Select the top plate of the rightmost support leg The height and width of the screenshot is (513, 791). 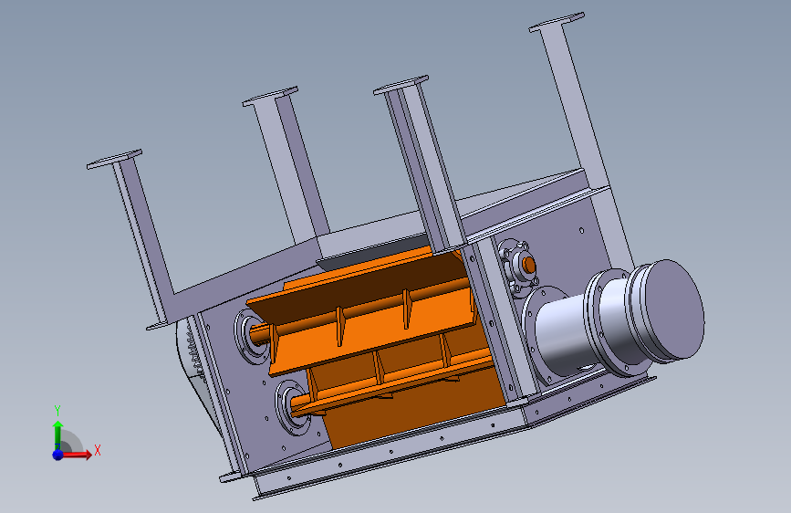point(557,22)
